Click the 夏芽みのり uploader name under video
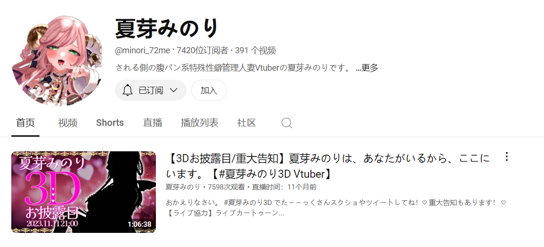The image size is (544, 247). tap(183, 187)
